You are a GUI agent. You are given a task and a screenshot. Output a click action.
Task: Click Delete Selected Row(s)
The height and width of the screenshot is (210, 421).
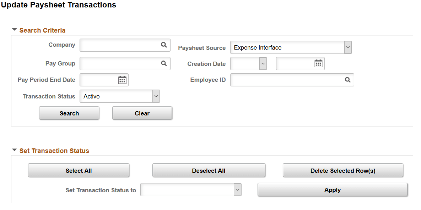pyautogui.click(x=343, y=170)
